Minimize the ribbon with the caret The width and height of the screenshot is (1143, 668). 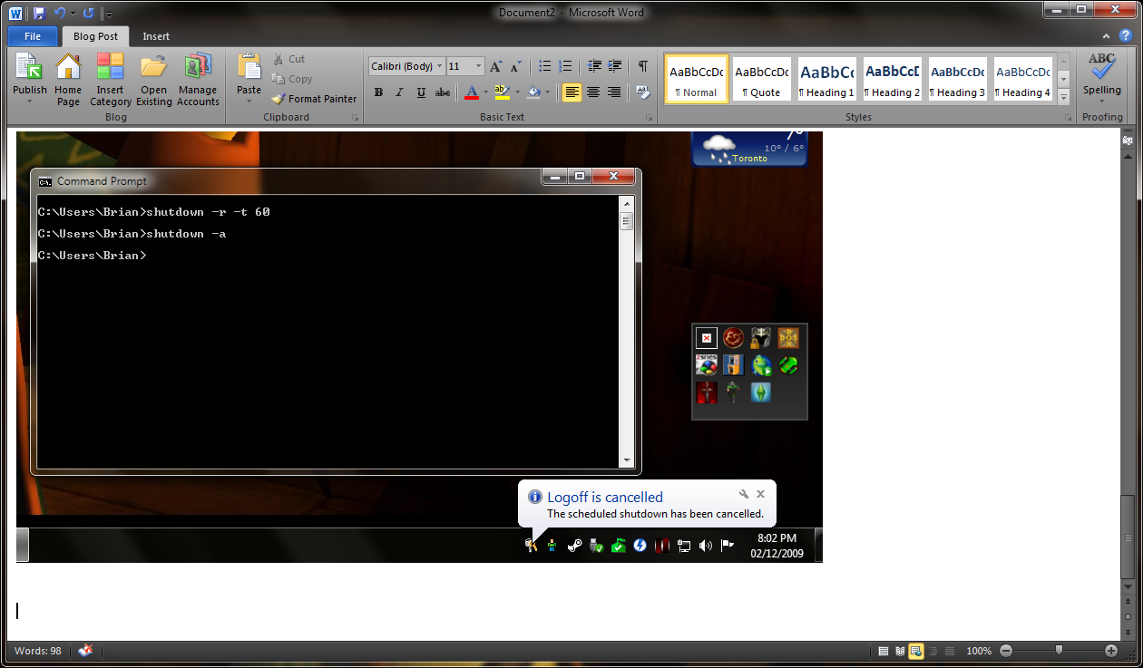click(1106, 36)
